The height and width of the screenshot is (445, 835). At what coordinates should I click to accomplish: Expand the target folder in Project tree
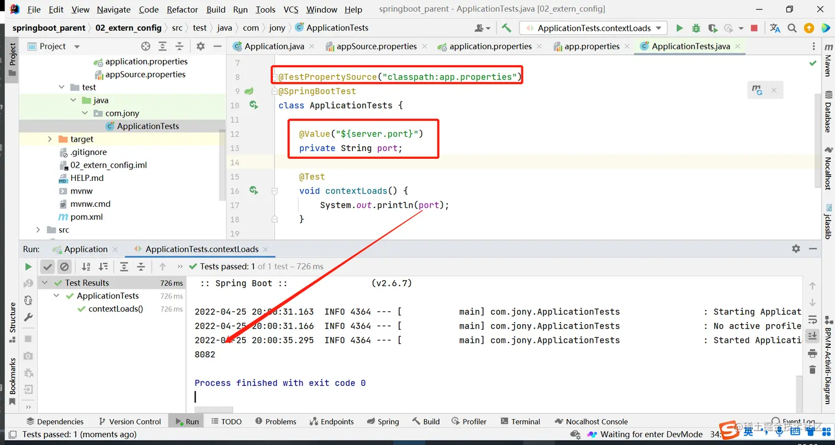(50, 139)
